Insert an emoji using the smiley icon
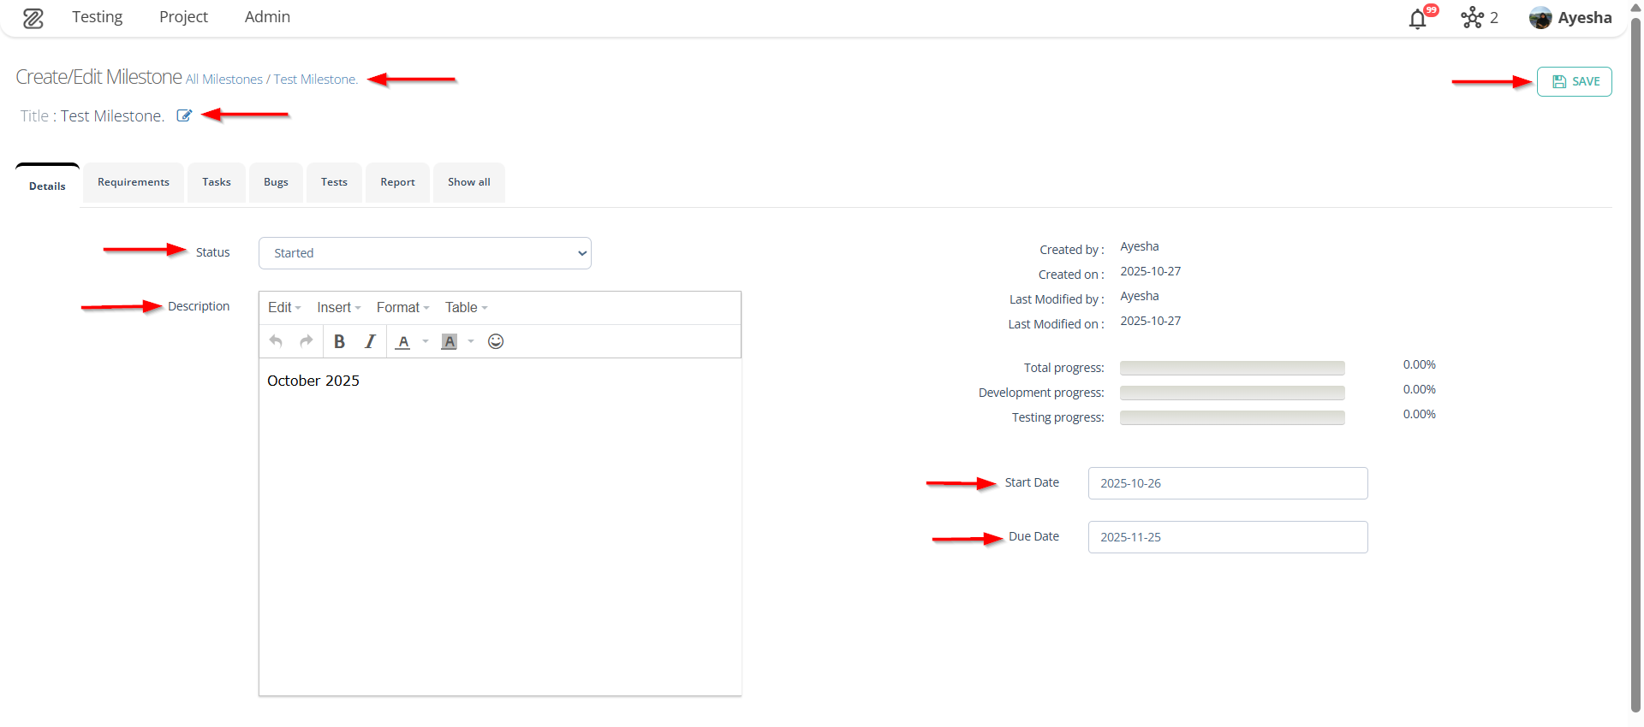This screenshot has height=727, width=1644. (496, 341)
